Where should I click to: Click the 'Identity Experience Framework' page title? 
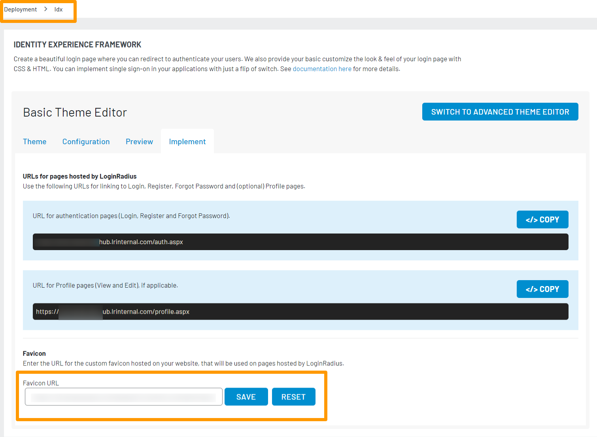pos(77,45)
